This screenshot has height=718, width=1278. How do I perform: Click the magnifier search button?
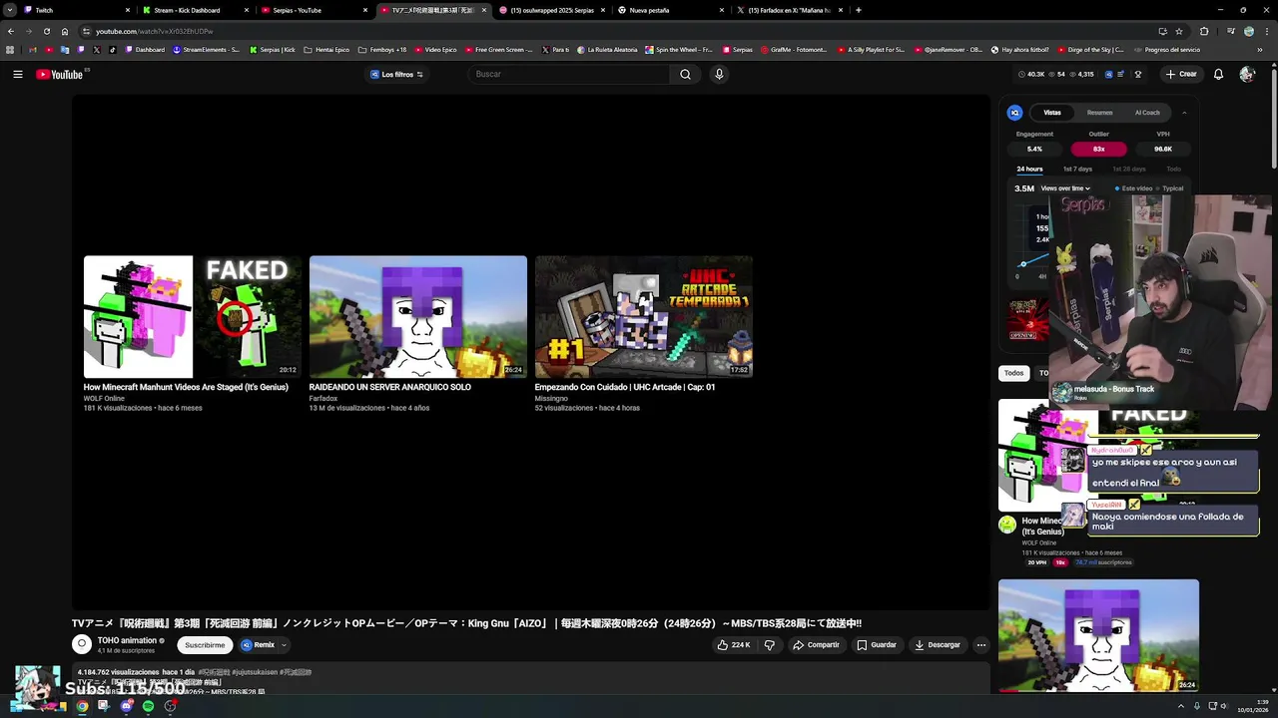pos(685,74)
